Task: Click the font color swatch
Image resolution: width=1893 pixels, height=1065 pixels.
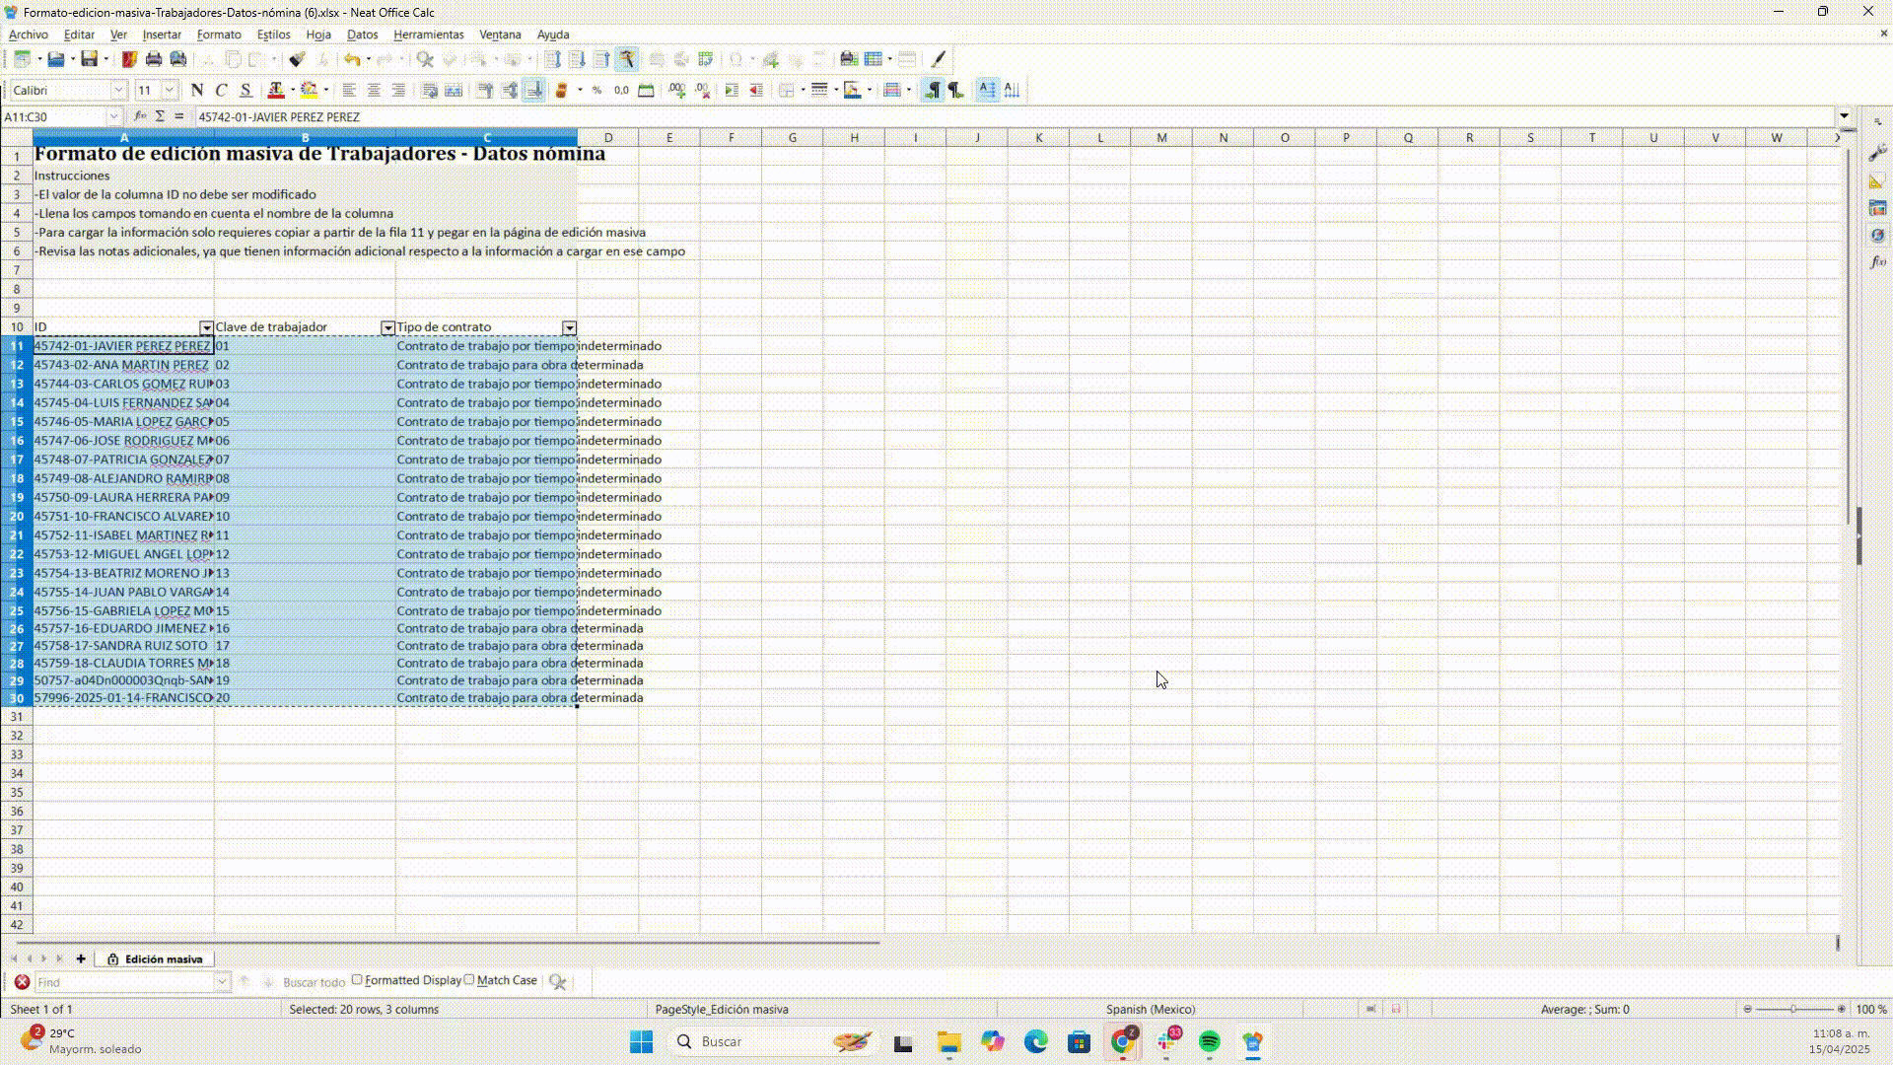Action: tap(275, 90)
